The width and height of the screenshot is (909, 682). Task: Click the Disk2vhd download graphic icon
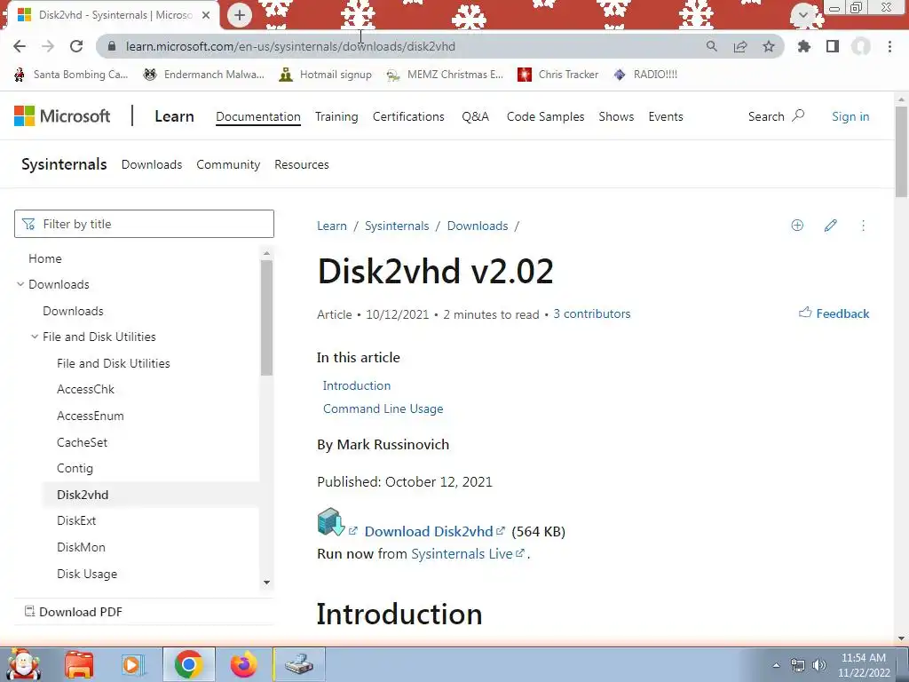(331, 522)
